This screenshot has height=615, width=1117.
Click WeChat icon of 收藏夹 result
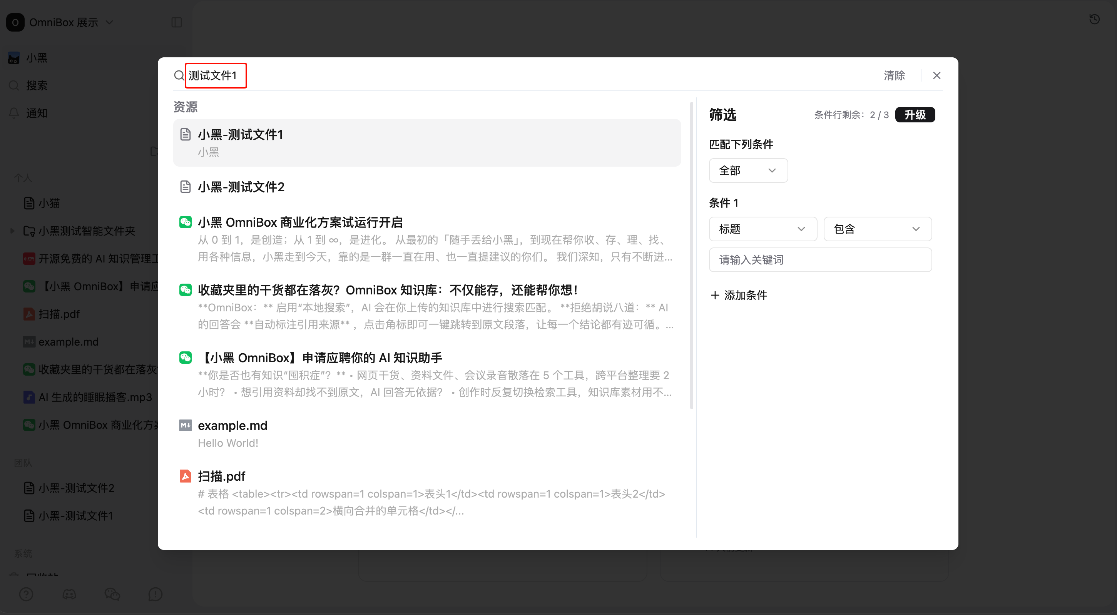[x=185, y=290]
